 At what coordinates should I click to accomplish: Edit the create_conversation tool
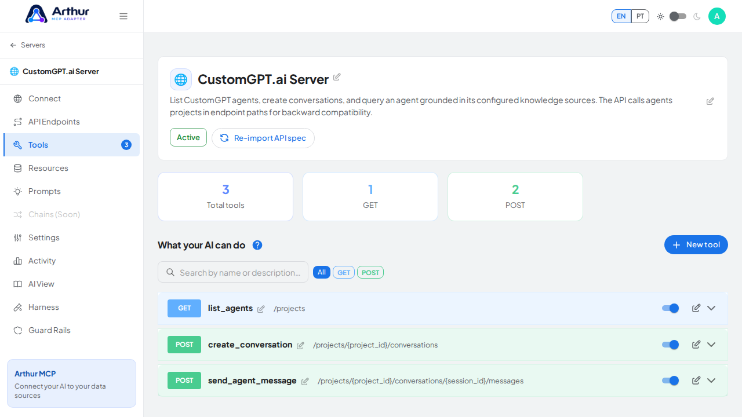696,345
